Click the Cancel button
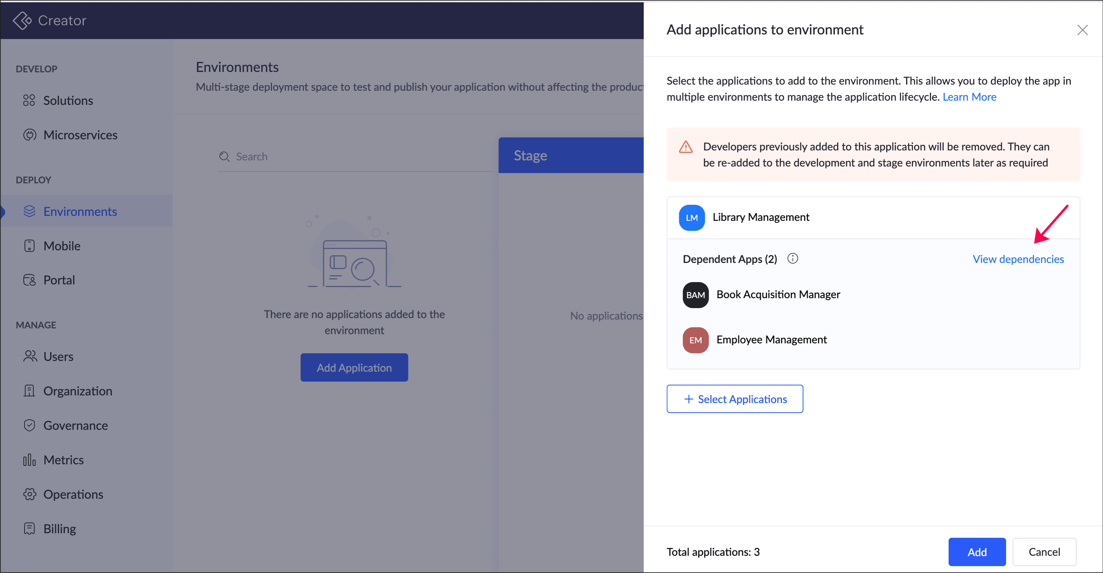Image resolution: width=1103 pixels, height=573 pixels. [x=1044, y=552]
